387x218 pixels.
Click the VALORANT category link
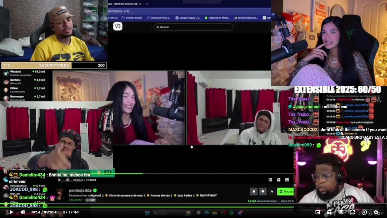click(76, 200)
